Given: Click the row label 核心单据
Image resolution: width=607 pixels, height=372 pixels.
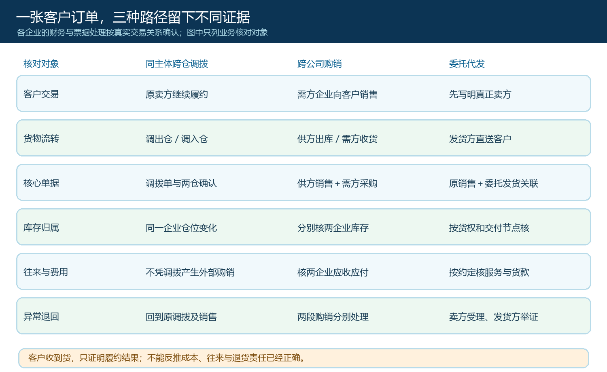Looking at the screenshot, I should pyautogui.click(x=41, y=183).
